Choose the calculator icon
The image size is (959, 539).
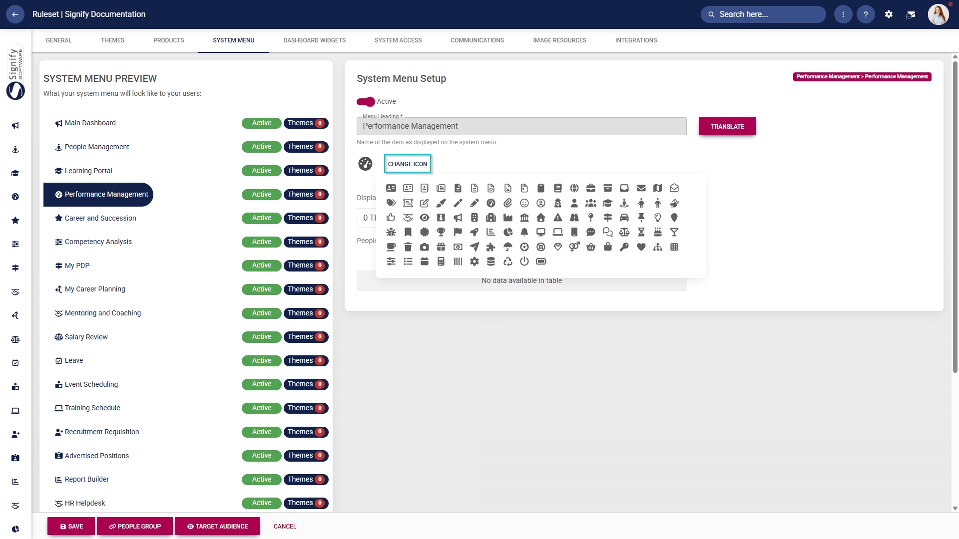[441, 262]
